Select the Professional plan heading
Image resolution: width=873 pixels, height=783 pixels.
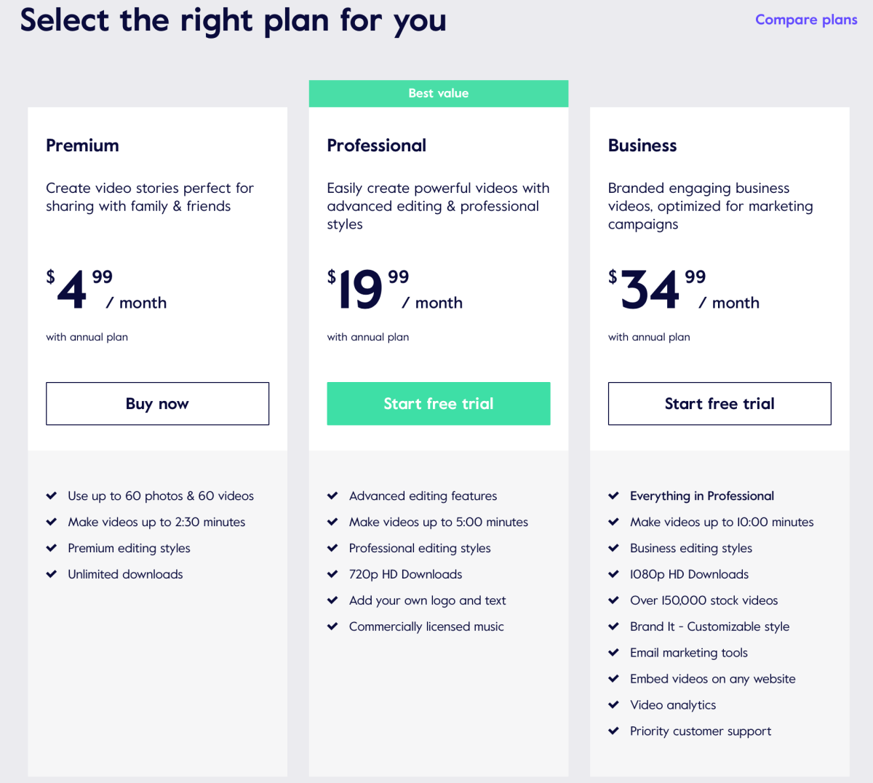coord(377,146)
